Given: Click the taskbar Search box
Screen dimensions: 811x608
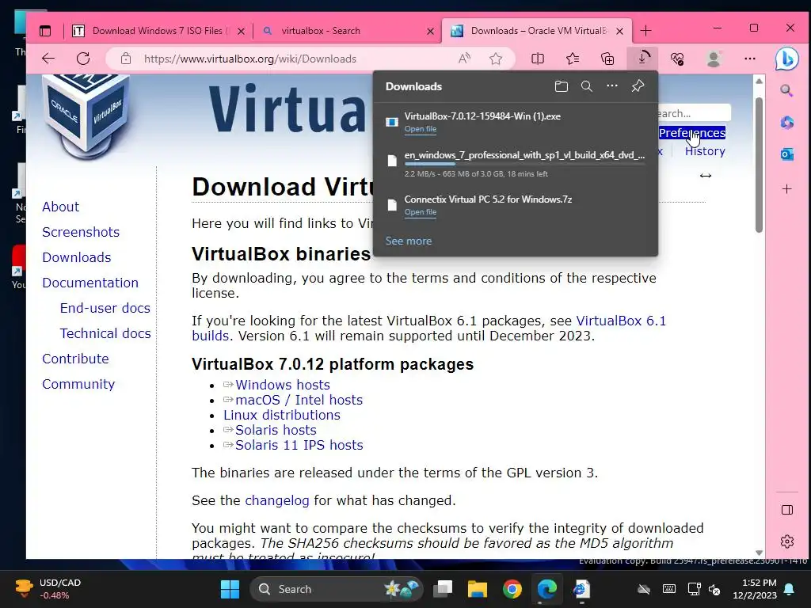Looking at the screenshot, I should pyautogui.click(x=336, y=589).
